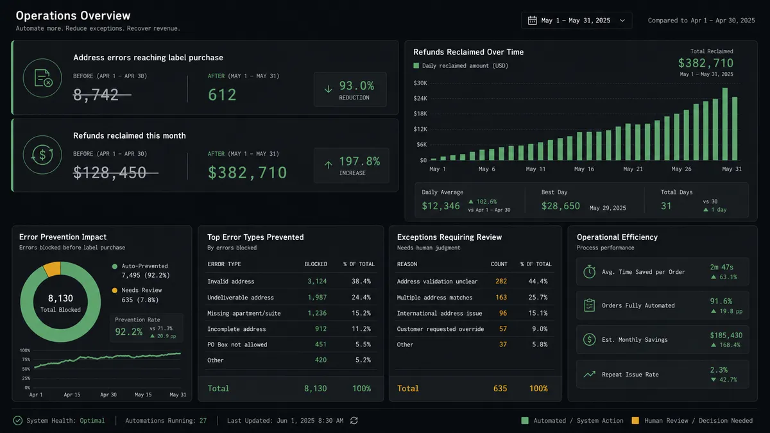Click the Daily Average $12,346 value
Viewport: 770px width, 433px height.
click(441, 206)
